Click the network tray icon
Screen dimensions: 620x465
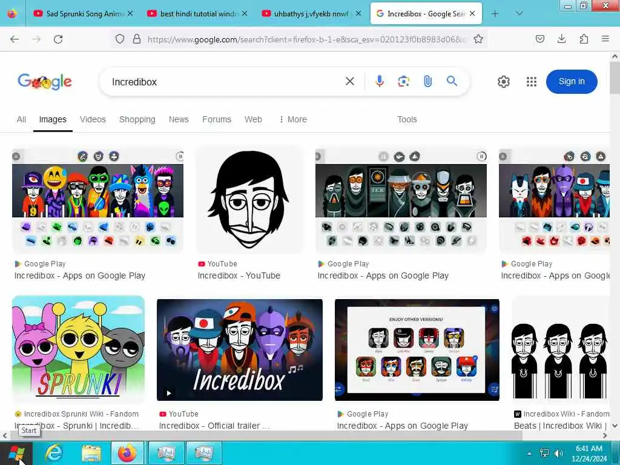click(544, 453)
